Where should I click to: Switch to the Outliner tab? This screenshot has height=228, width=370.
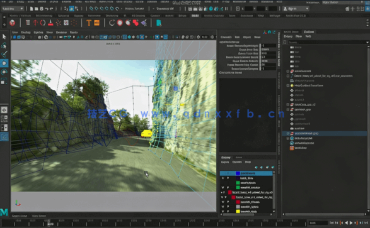click(x=309, y=32)
